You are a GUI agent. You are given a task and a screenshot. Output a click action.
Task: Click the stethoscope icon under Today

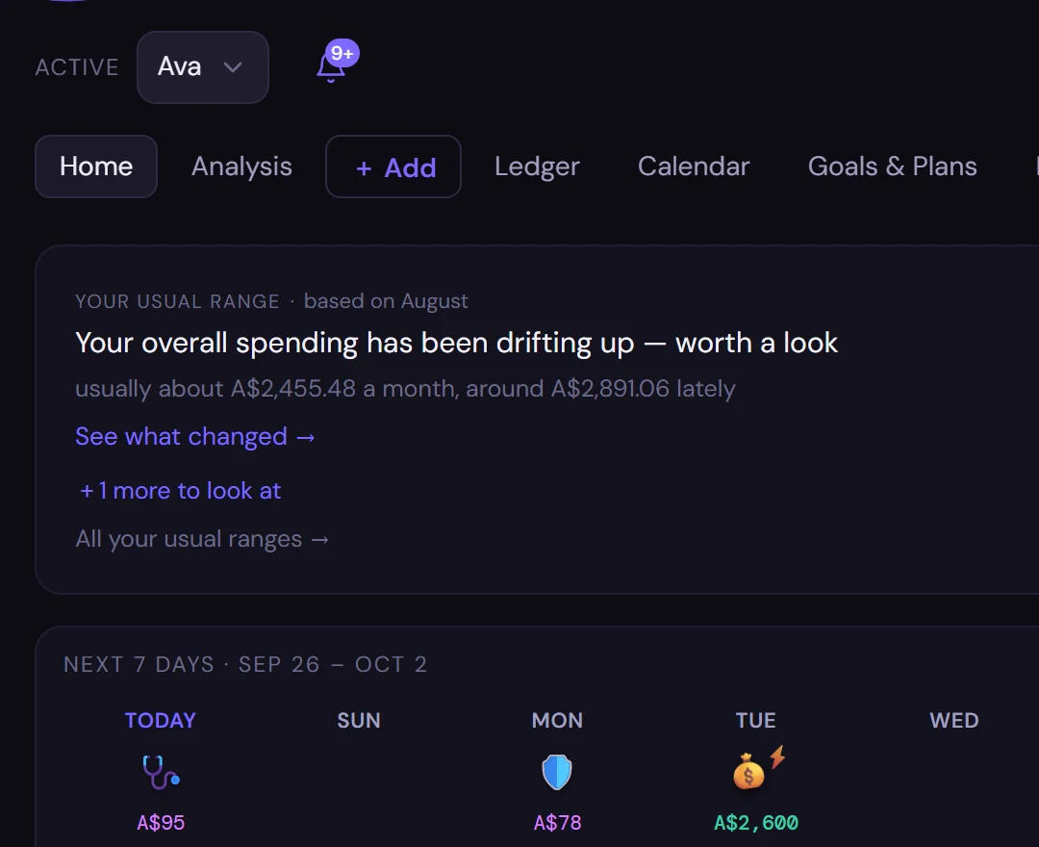pyautogui.click(x=161, y=772)
